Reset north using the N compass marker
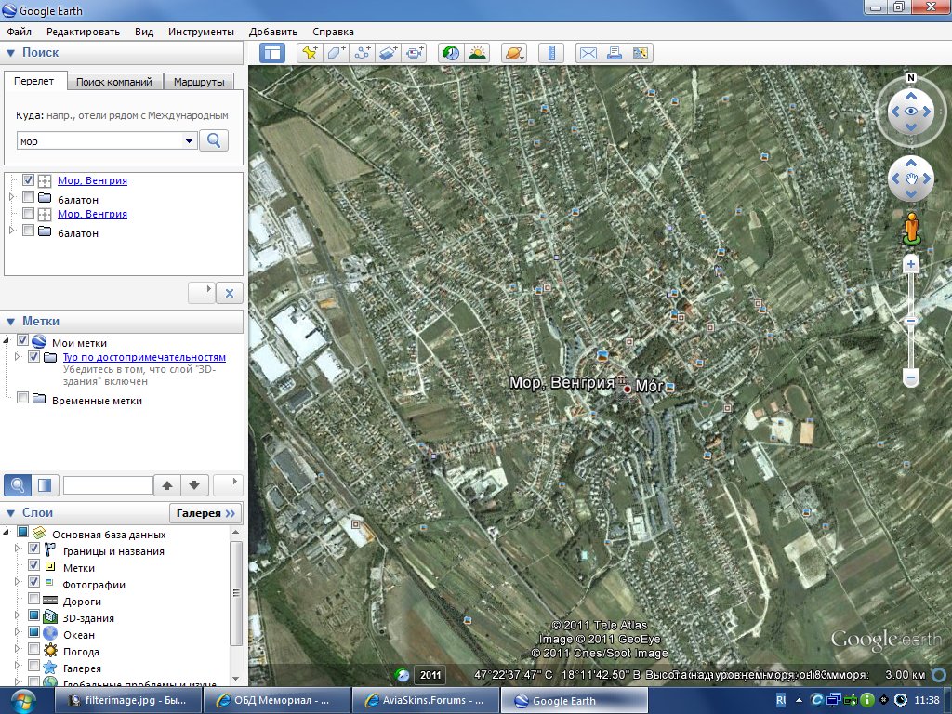952x714 pixels. click(911, 78)
